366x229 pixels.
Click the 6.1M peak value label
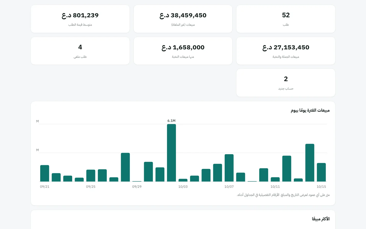coord(172,121)
